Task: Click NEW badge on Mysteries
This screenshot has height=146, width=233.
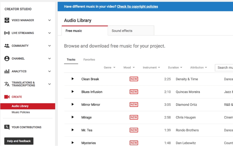Action: coord(134,143)
